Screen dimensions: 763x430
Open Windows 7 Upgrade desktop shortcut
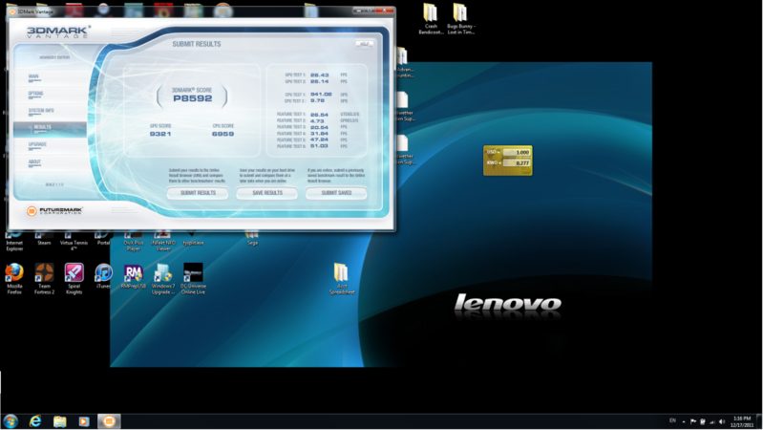(x=163, y=279)
